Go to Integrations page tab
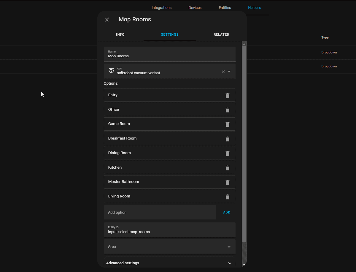The image size is (356, 272). coord(161,8)
